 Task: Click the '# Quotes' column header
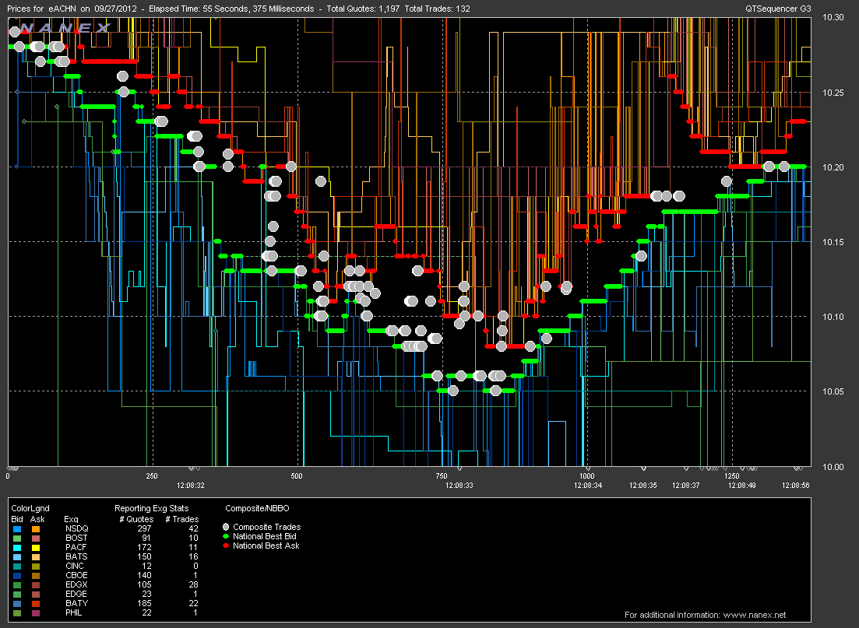(136, 519)
